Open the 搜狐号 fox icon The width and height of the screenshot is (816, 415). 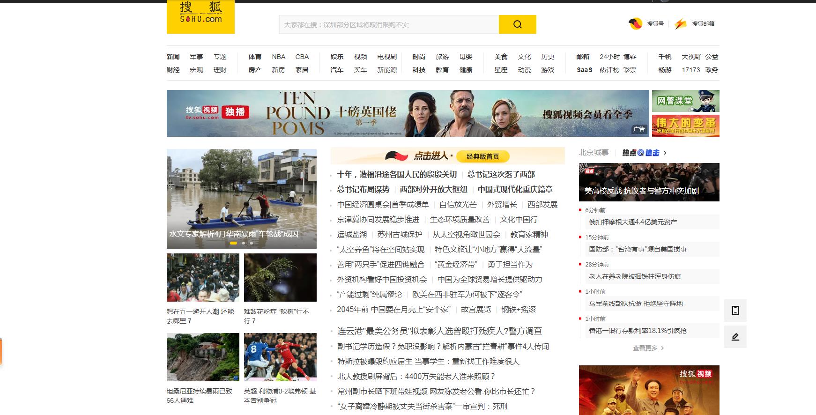635,23
